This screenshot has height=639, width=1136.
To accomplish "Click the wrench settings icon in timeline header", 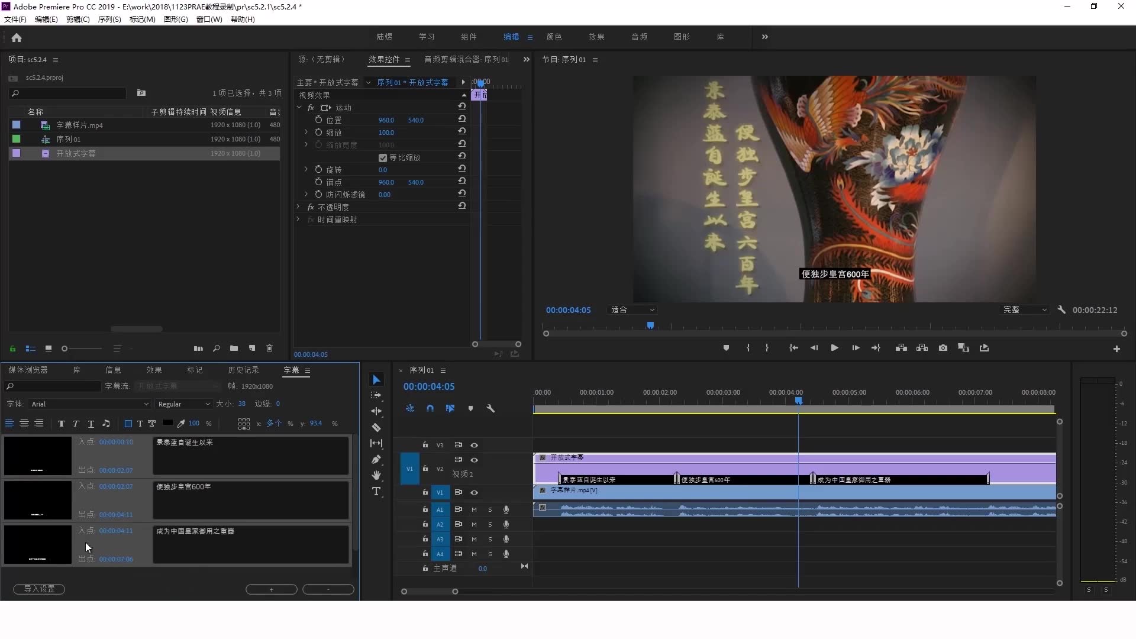I will (491, 408).
